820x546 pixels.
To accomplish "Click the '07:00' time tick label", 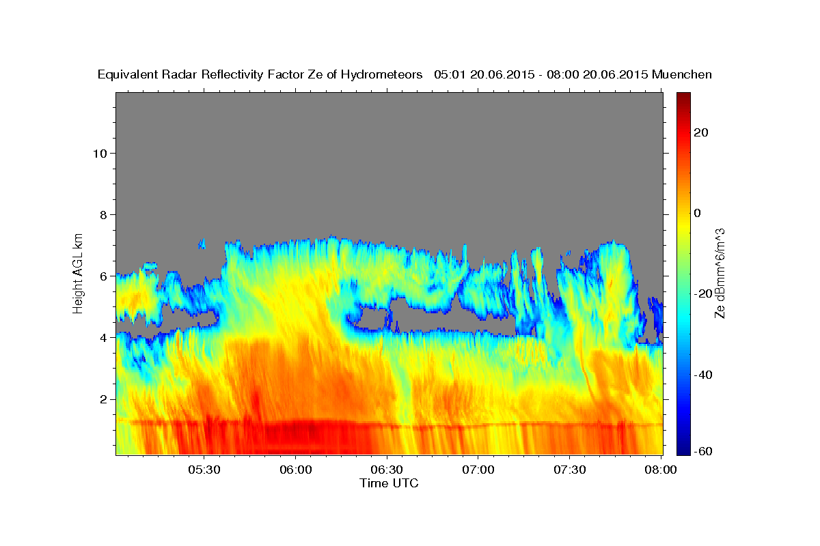I will (x=478, y=470).
